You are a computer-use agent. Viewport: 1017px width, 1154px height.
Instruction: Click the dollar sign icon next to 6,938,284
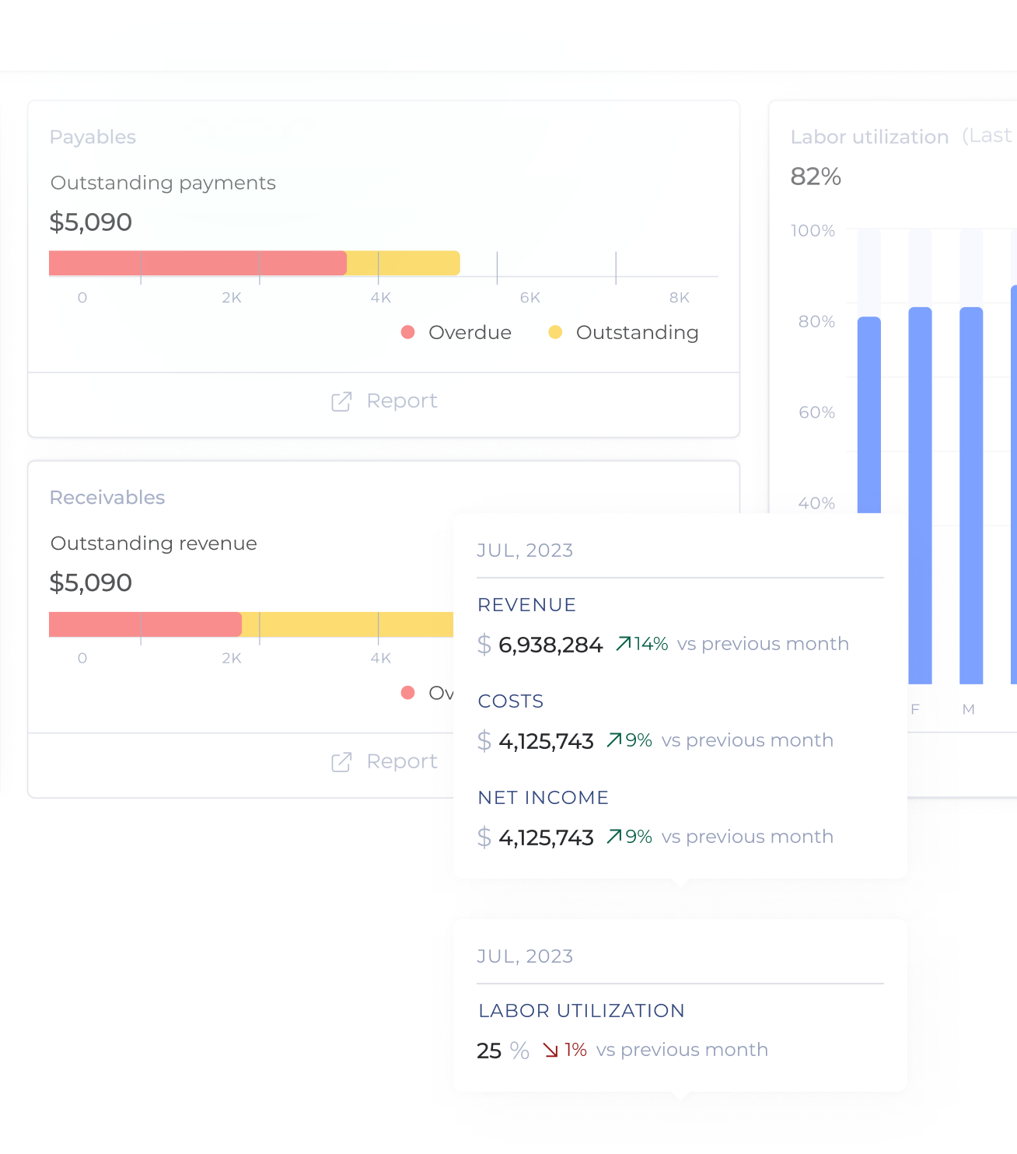coord(484,645)
